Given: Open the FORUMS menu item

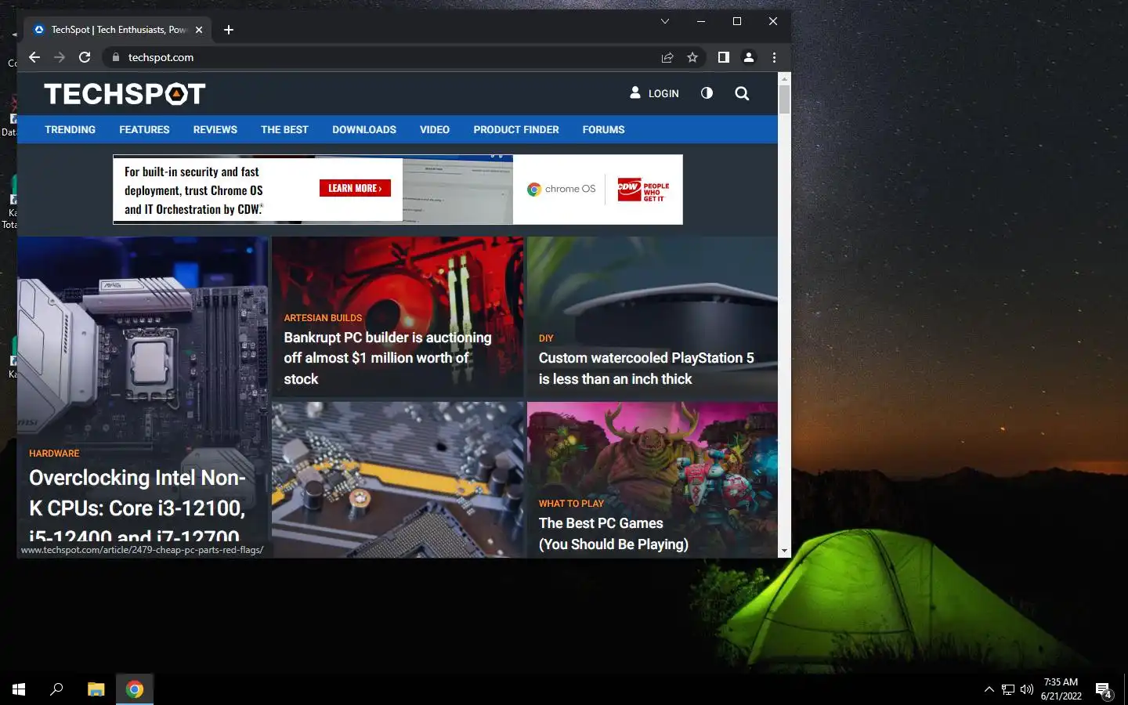Looking at the screenshot, I should [603, 130].
